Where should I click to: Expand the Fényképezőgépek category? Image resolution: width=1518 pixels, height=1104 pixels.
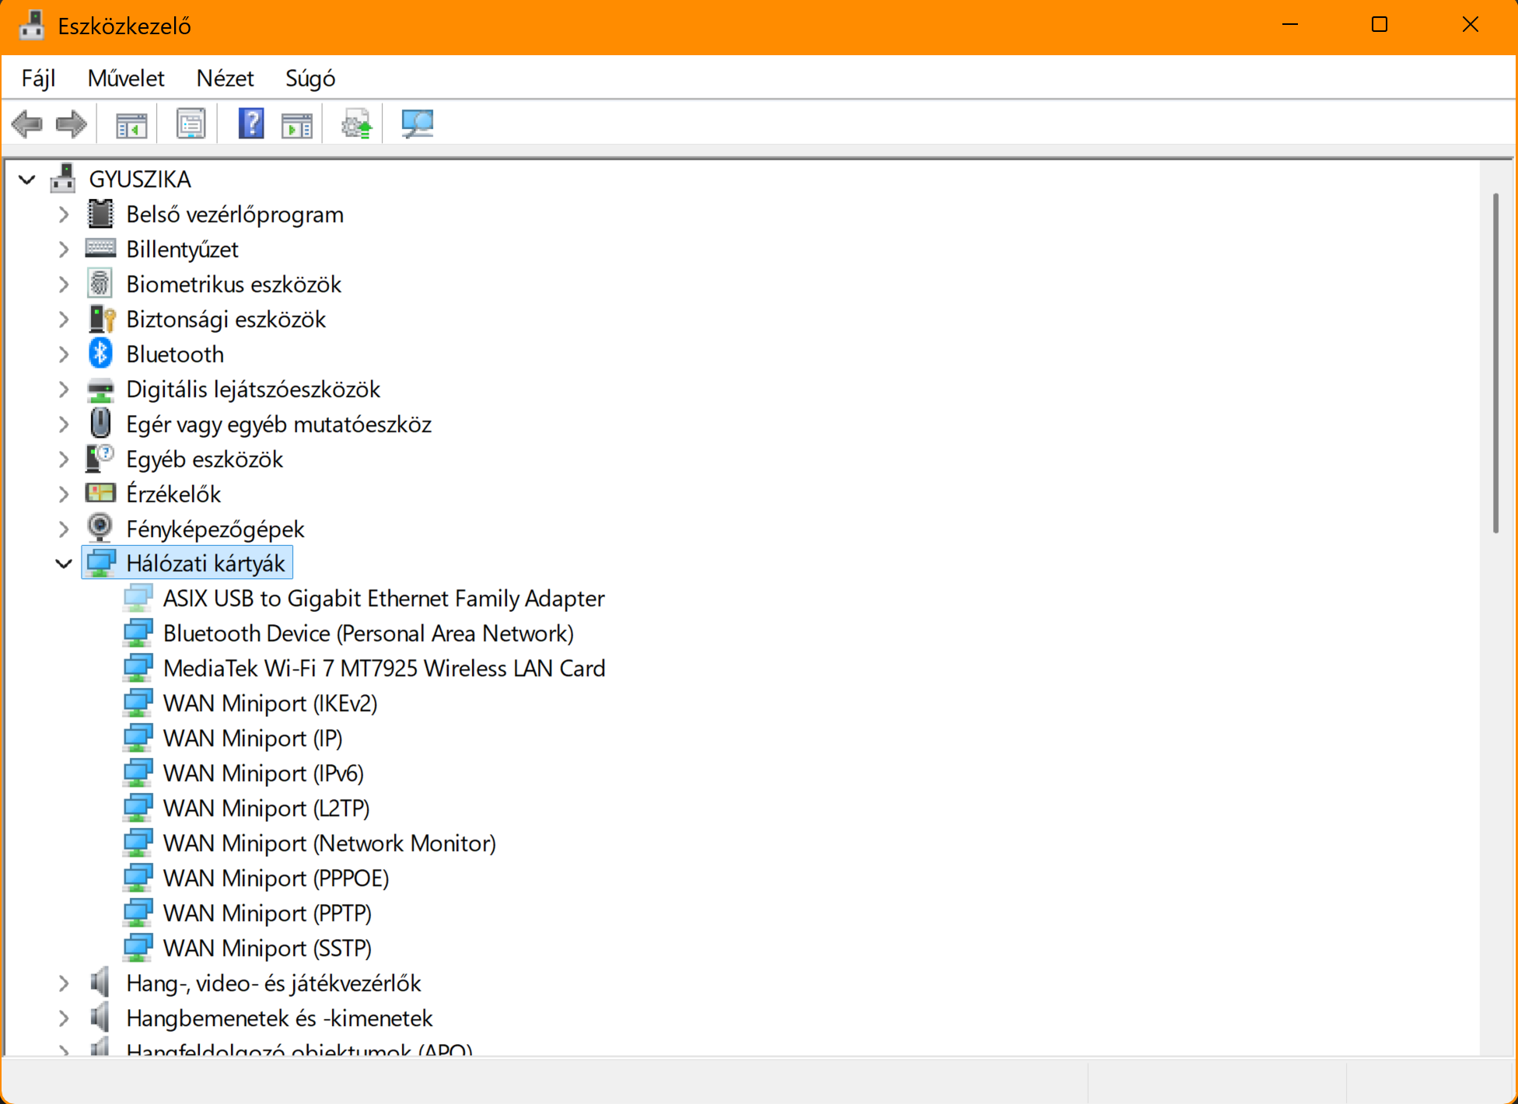click(x=64, y=529)
